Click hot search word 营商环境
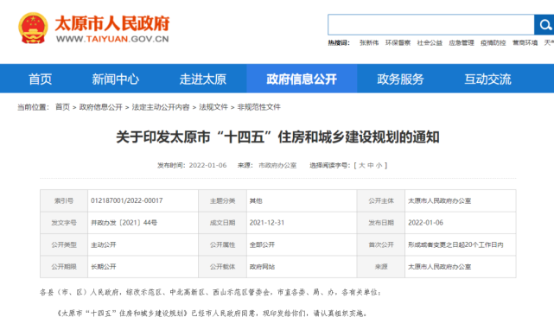This screenshot has width=554, height=330. point(525,42)
